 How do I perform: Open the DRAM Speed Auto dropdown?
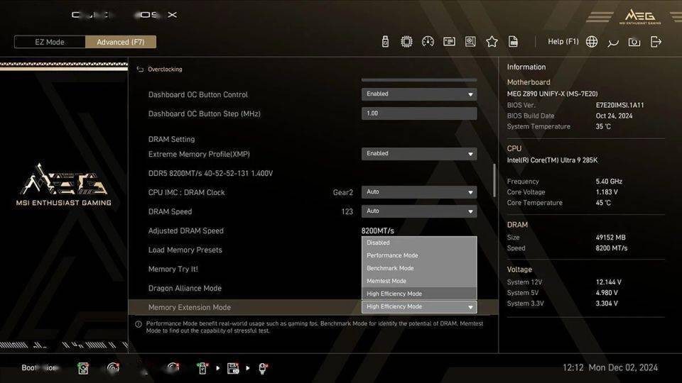(x=418, y=211)
